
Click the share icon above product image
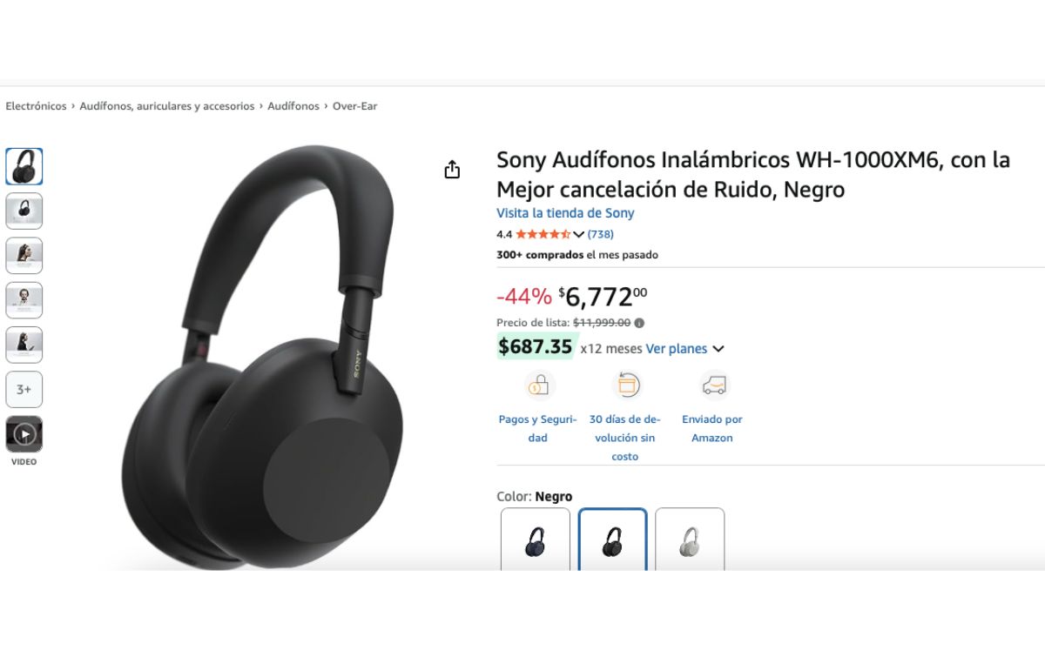click(x=452, y=170)
